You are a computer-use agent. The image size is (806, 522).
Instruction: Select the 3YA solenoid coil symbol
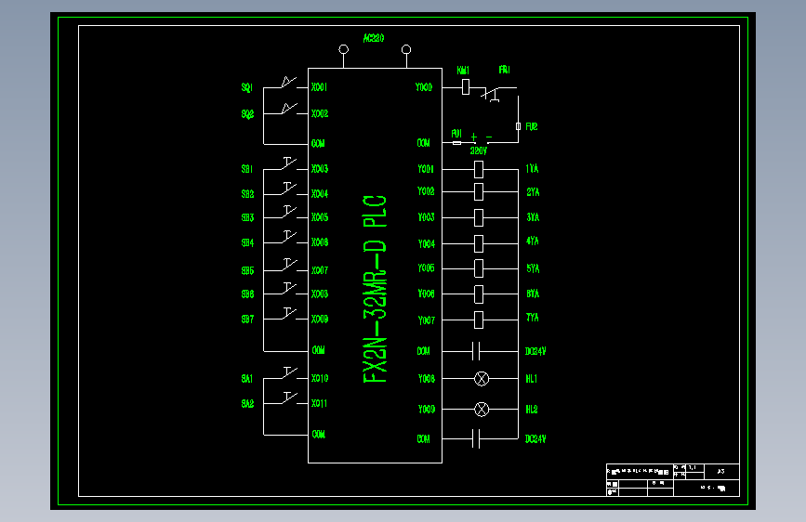point(479,218)
